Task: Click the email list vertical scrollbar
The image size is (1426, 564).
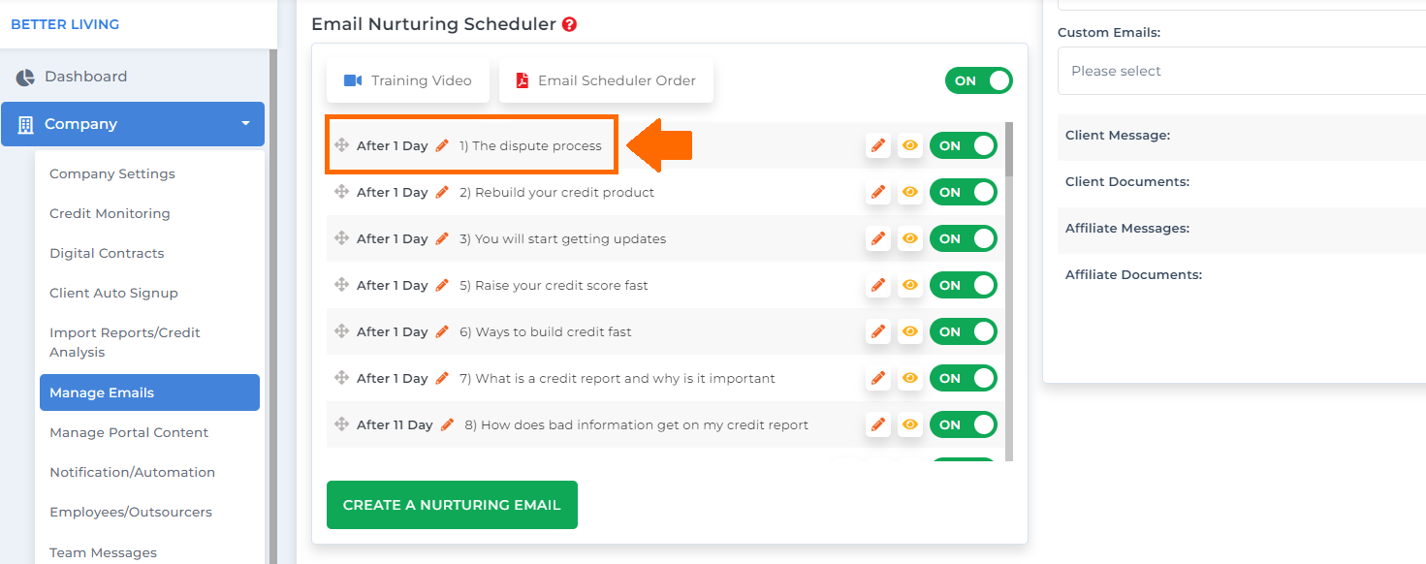Action: pyautogui.click(x=1009, y=291)
